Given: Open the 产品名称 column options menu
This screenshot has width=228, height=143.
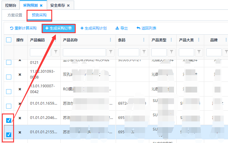Looking at the screenshot, I should (x=110, y=40).
